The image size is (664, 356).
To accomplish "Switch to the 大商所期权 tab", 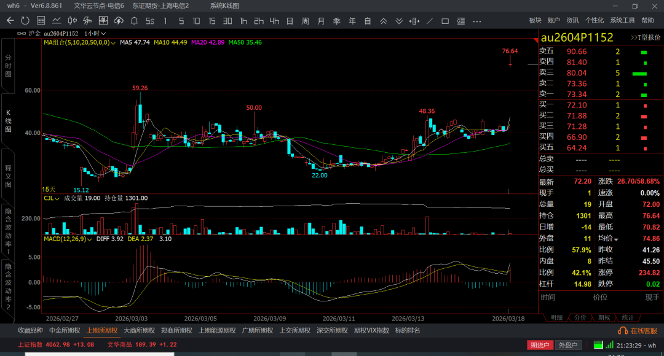I will (139, 330).
